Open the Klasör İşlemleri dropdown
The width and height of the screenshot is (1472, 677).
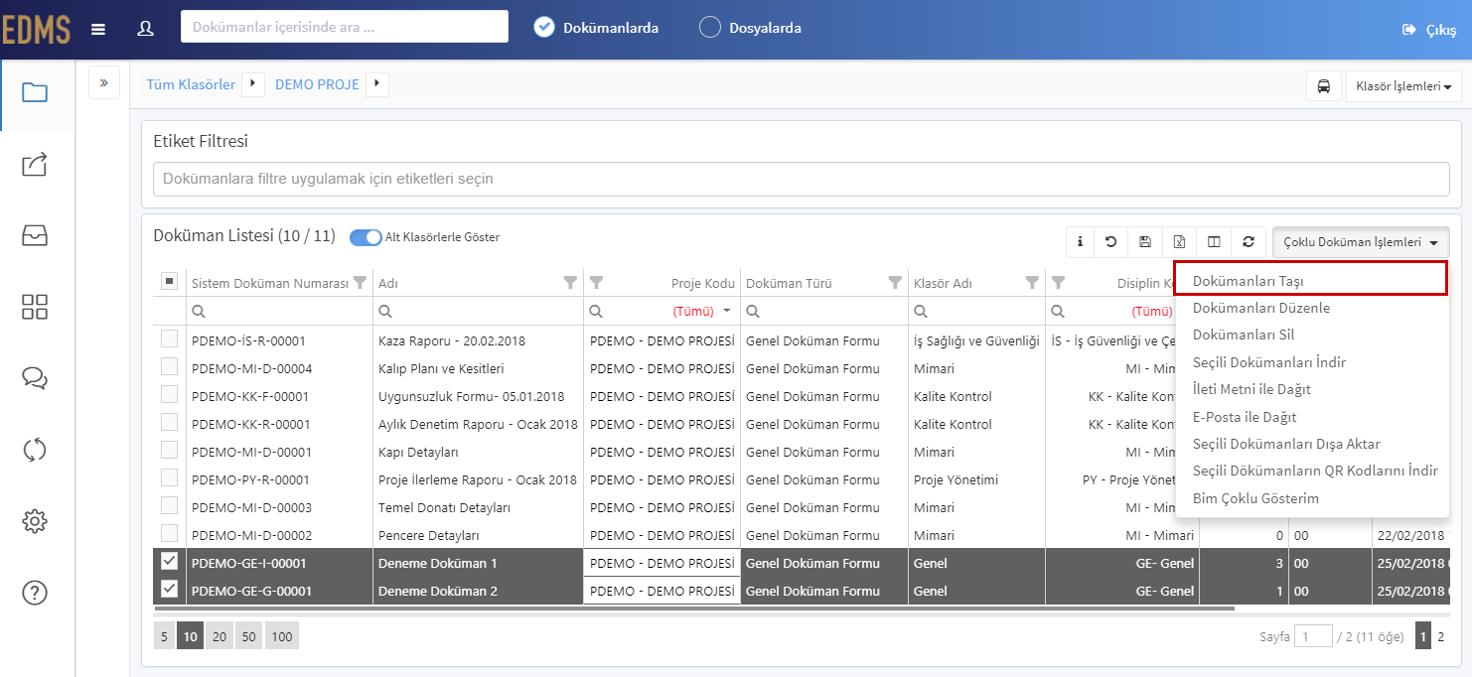(1402, 86)
